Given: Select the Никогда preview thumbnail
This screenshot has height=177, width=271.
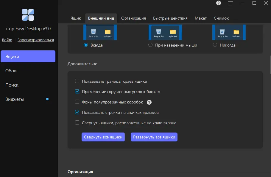Looking at the screenshot, I should click(229, 32).
